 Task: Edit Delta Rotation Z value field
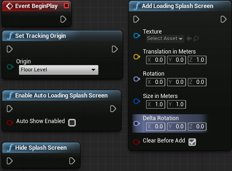pyautogui.click(x=197, y=127)
